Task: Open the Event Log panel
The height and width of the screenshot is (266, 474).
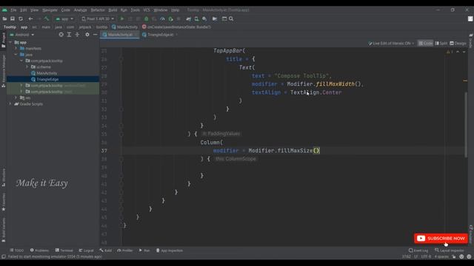Action: [x=418, y=250]
